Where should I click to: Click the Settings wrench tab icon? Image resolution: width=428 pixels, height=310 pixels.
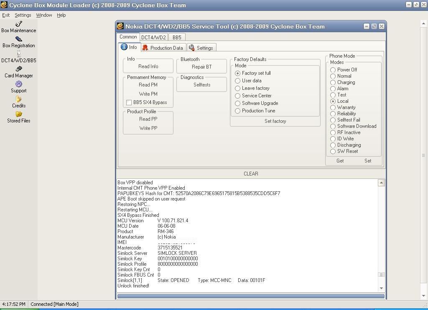tap(191, 48)
